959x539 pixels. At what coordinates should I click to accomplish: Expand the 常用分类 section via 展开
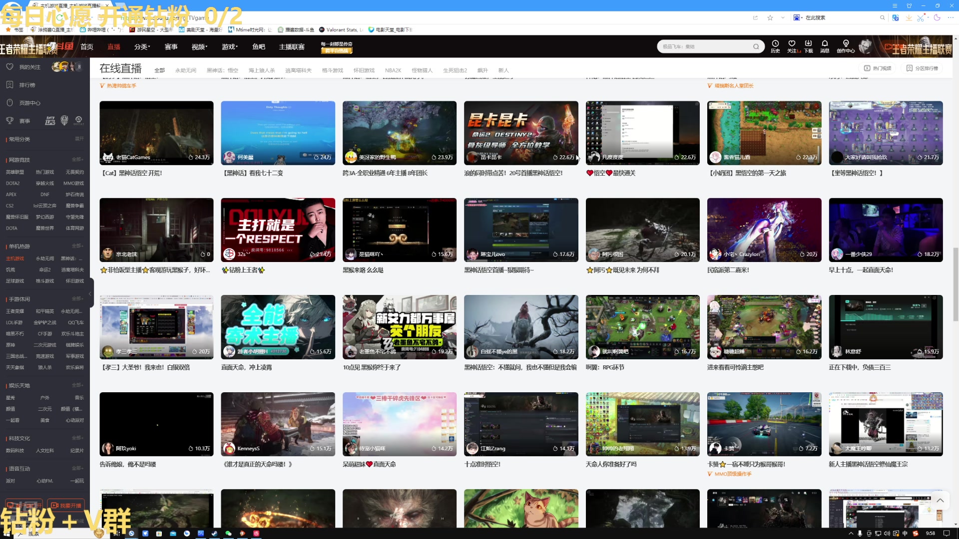[x=79, y=139]
